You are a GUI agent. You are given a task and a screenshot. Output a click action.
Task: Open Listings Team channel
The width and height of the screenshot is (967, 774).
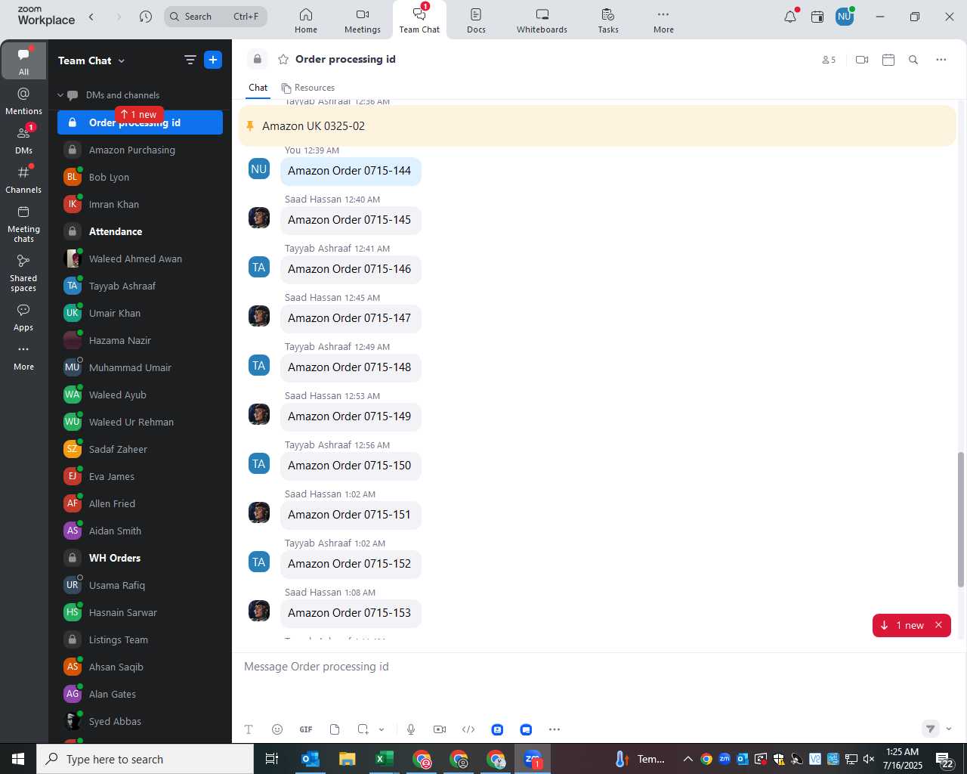pyautogui.click(x=140, y=639)
